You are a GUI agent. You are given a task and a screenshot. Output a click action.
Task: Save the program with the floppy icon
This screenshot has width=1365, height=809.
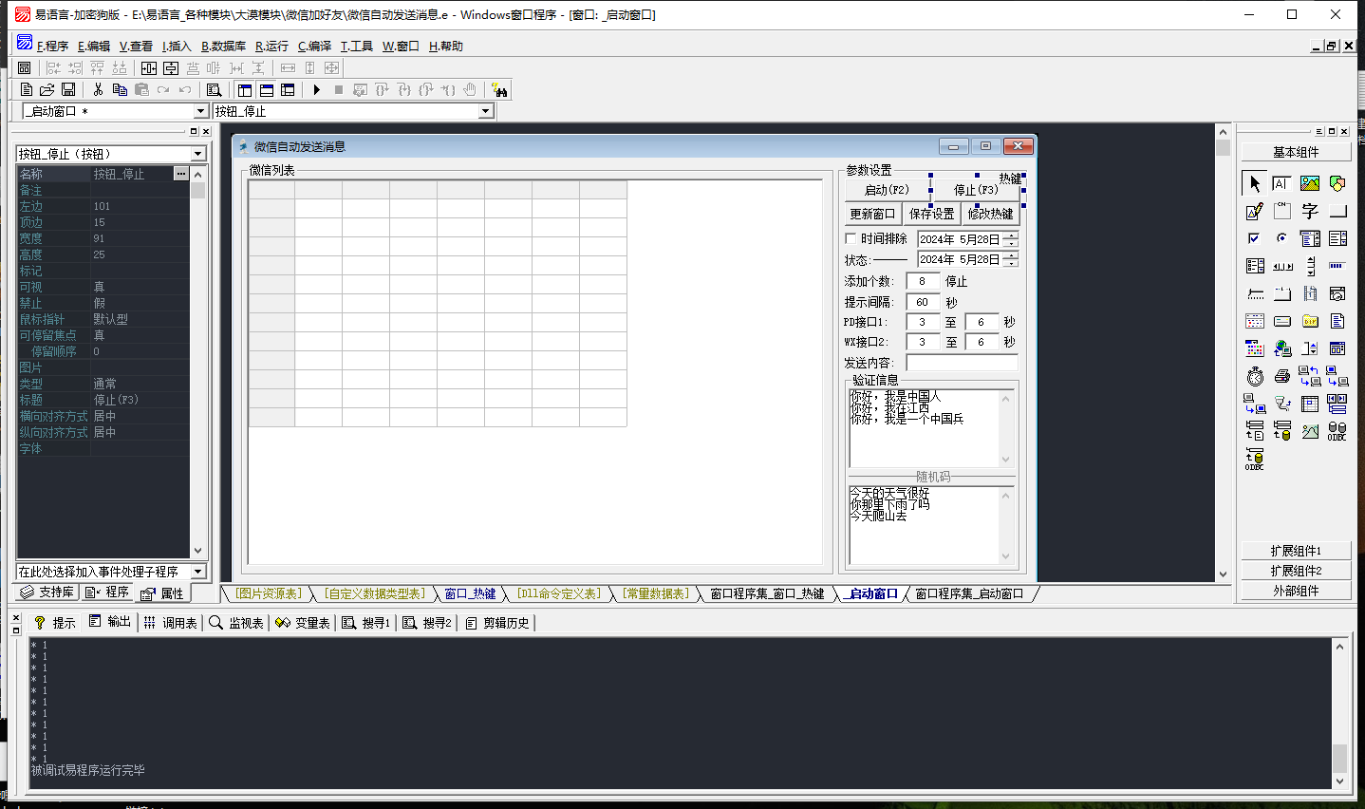[x=68, y=89]
